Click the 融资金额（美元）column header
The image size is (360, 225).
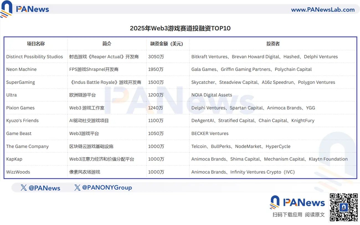click(x=166, y=44)
